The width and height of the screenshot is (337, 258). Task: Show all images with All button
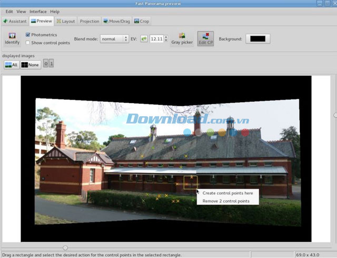click(x=12, y=64)
